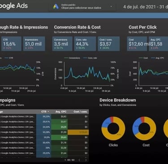Image resolution: width=168 pixels, height=164 pixels.
Task: Toggle the CTR series in first chart legend
Action: pyautogui.click(x=9, y=58)
